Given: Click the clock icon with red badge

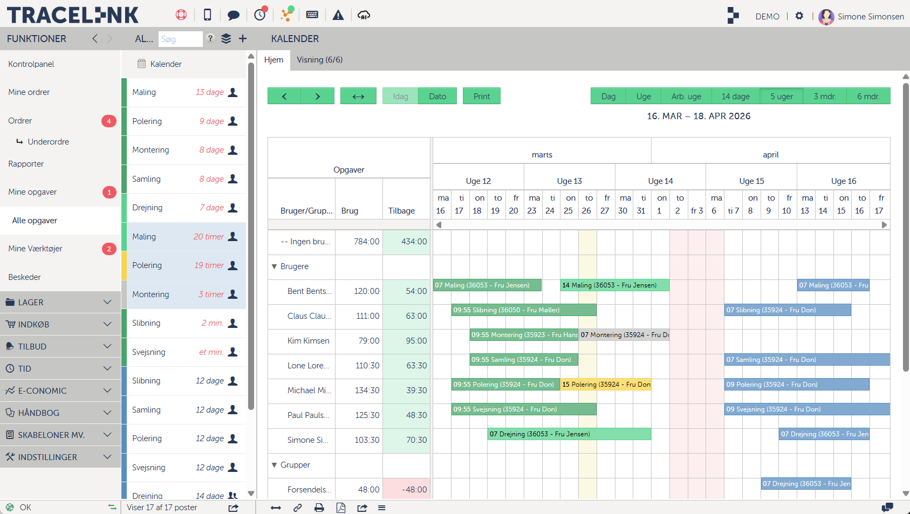Looking at the screenshot, I should pos(260,15).
